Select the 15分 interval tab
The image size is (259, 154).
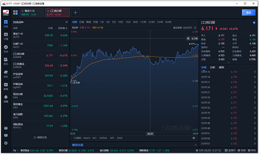128,22
